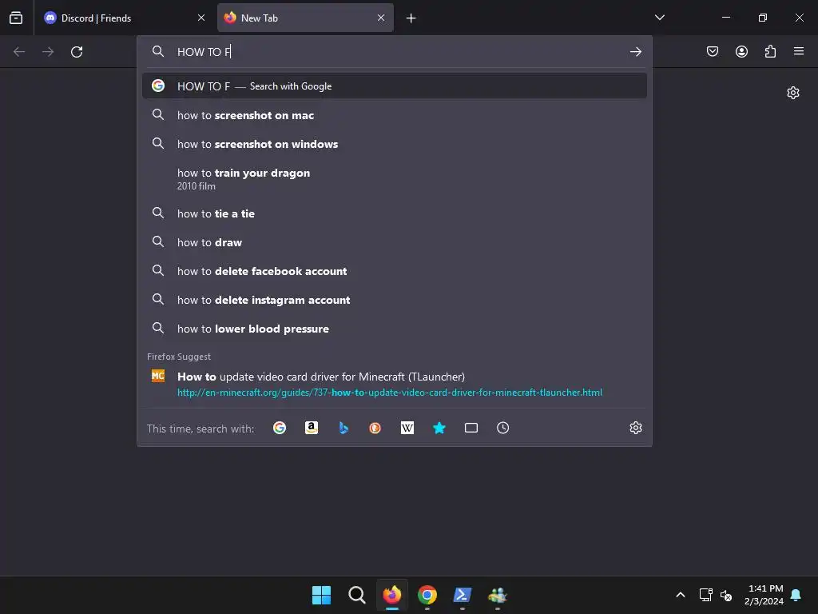Click Firefox icon in taskbar

click(392, 595)
